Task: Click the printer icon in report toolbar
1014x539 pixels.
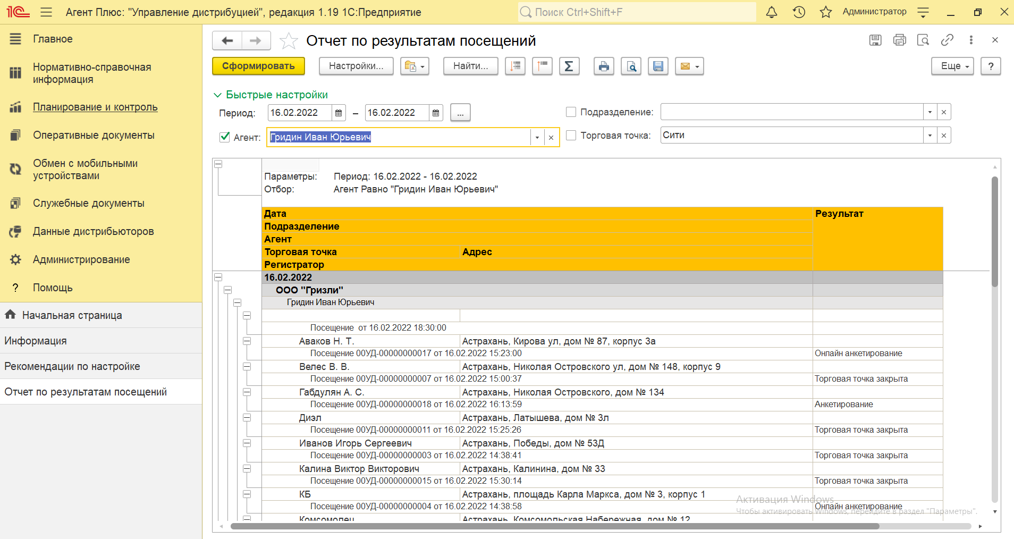Action: click(x=604, y=66)
